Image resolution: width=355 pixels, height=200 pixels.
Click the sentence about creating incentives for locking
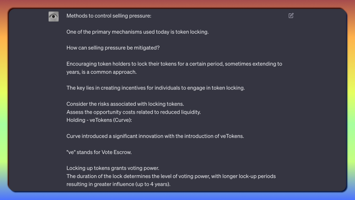point(156,88)
